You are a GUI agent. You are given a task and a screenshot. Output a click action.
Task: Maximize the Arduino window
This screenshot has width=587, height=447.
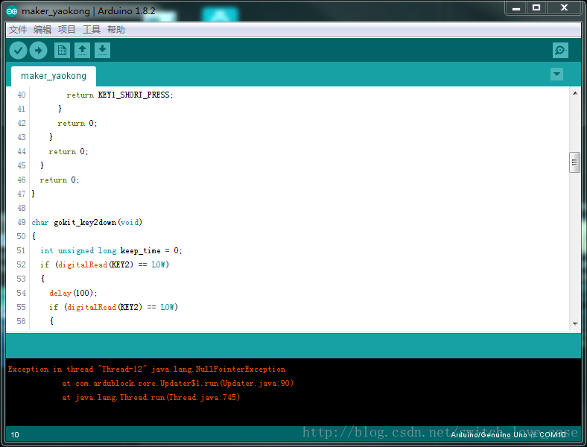(x=536, y=7)
